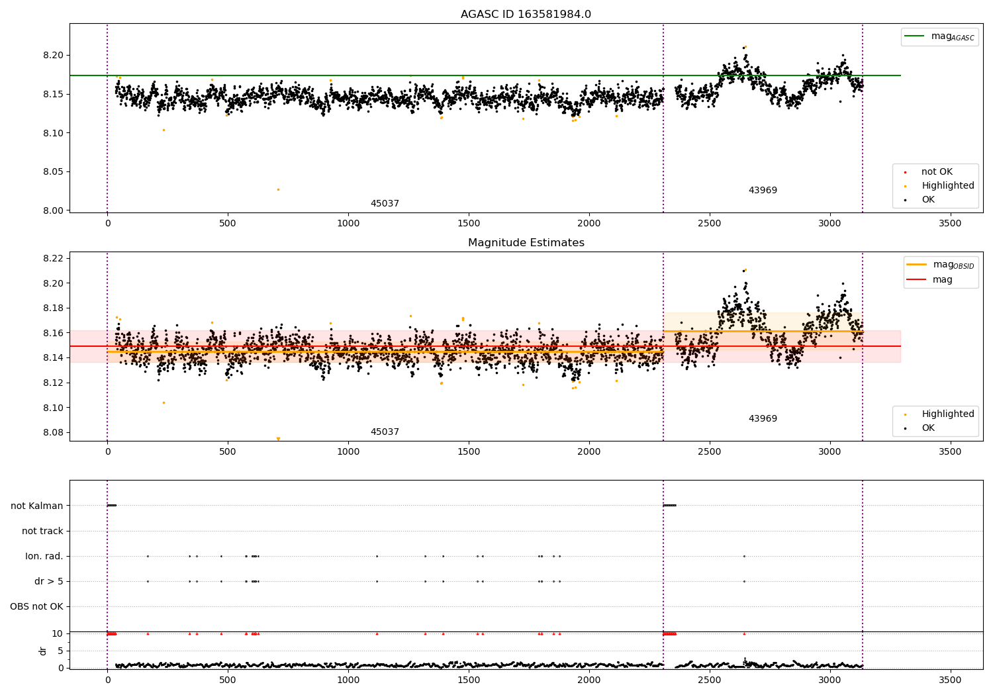993x695 pixels.
Task: Click x-tick 2000 under the top plot
Action: point(589,224)
